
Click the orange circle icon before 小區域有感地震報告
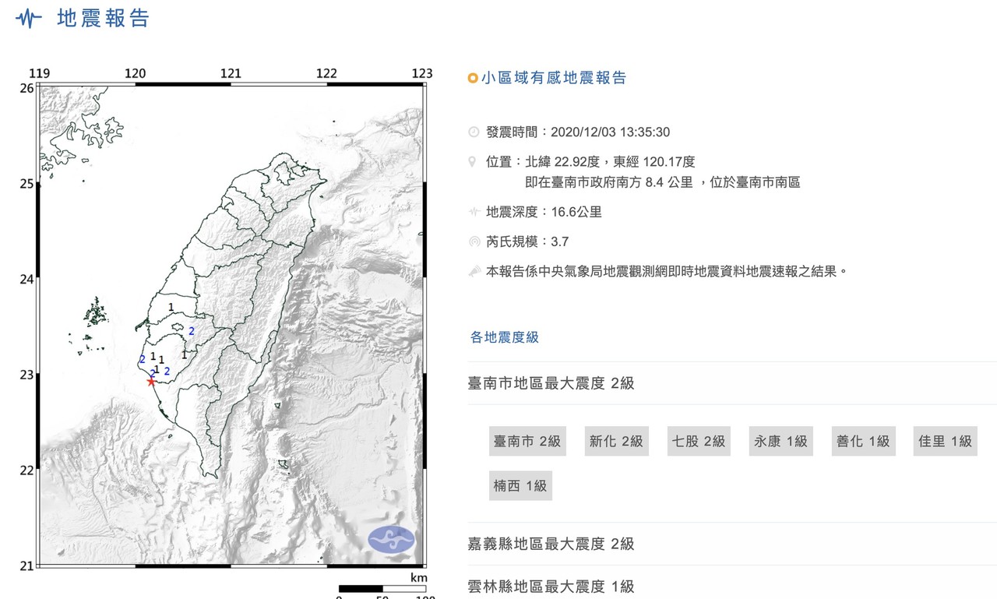tap(472, 78)
